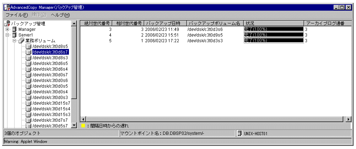This screenshot has width=356, height=149.
Task: Select the バックアップ管理 root label
Action: click(28, 23)
